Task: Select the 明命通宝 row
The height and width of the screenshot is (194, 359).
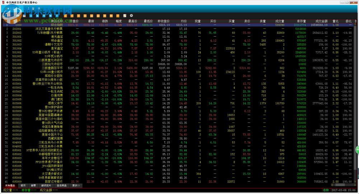Action: 178,41
